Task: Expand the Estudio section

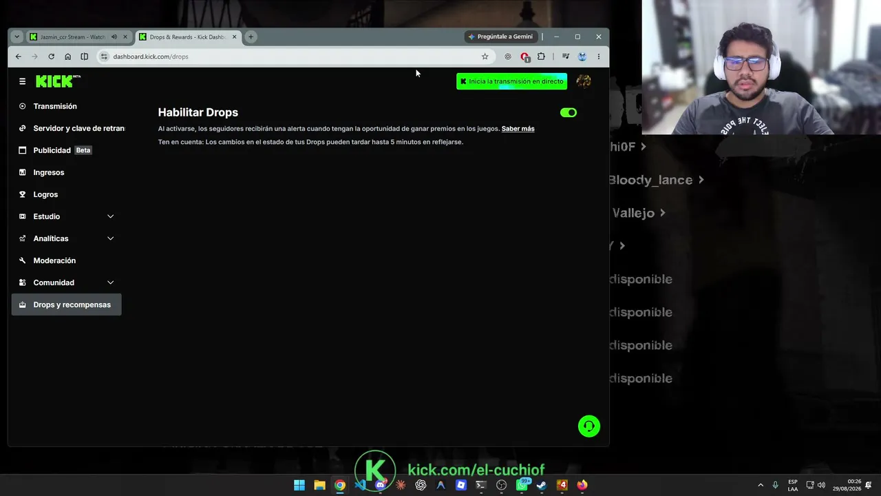Action: pyautogui.click(x=110, y=216)
